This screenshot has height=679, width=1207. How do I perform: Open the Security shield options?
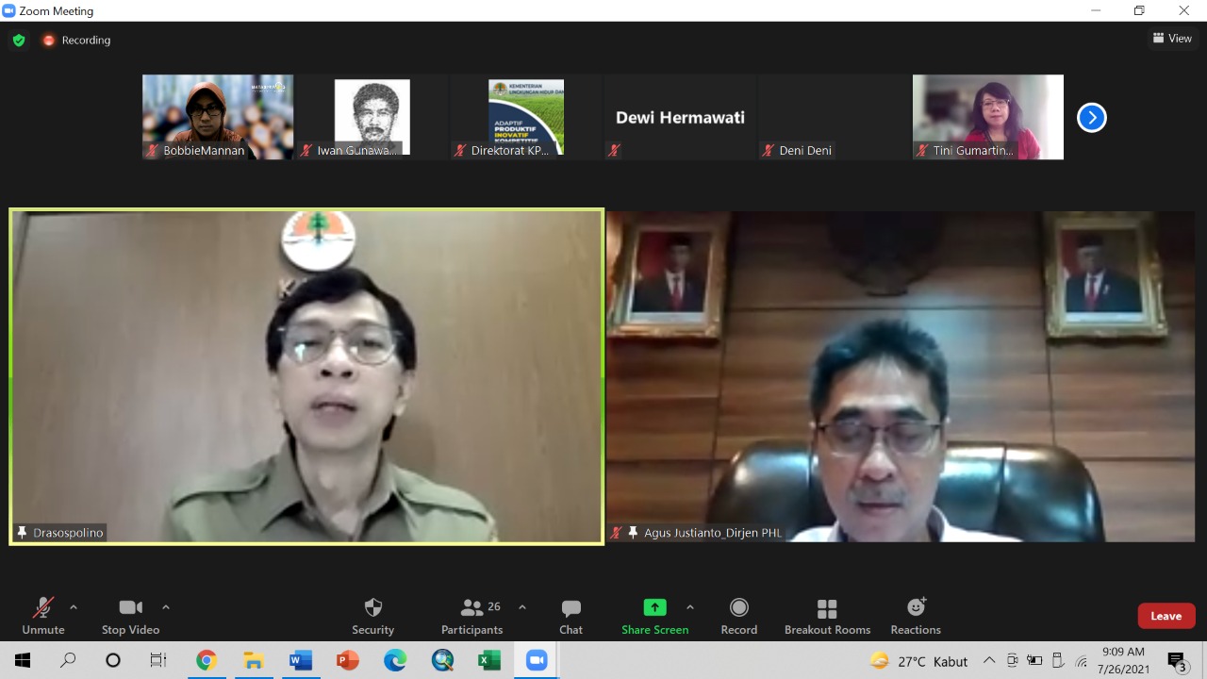point(372,616)
